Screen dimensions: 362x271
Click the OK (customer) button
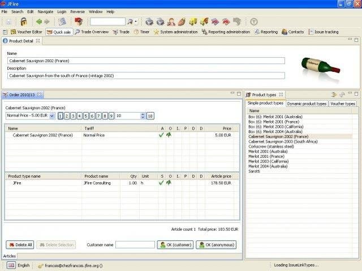[x=175, y=244]
